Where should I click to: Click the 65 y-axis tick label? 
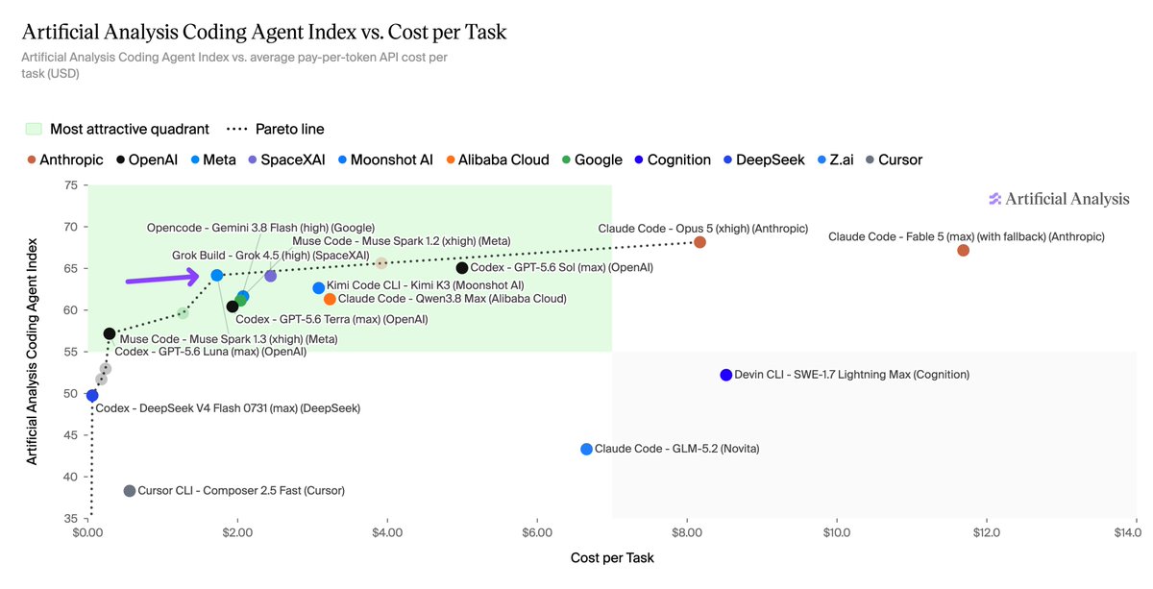point(72,269)
